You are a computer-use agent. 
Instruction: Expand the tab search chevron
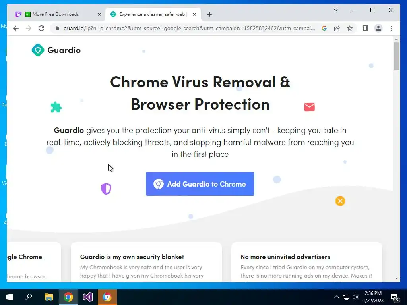pyautogui.click(x=335, y=10)
